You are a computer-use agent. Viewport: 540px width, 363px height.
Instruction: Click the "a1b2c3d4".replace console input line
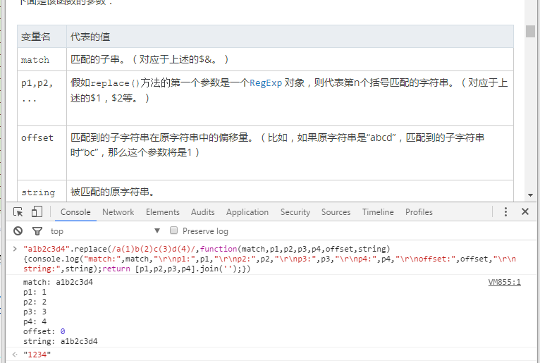(x=270, y=259)
